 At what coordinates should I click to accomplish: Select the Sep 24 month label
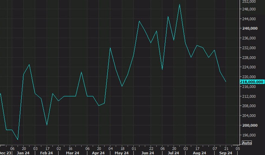point(226,153)
